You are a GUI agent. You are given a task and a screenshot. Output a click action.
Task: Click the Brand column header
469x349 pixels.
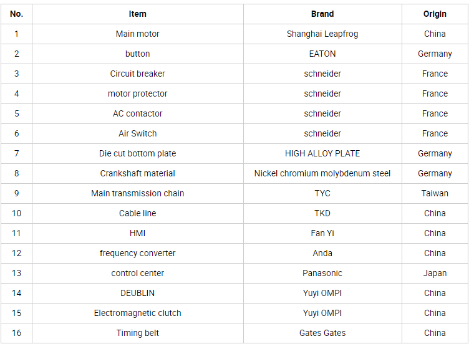coord(322,14)
